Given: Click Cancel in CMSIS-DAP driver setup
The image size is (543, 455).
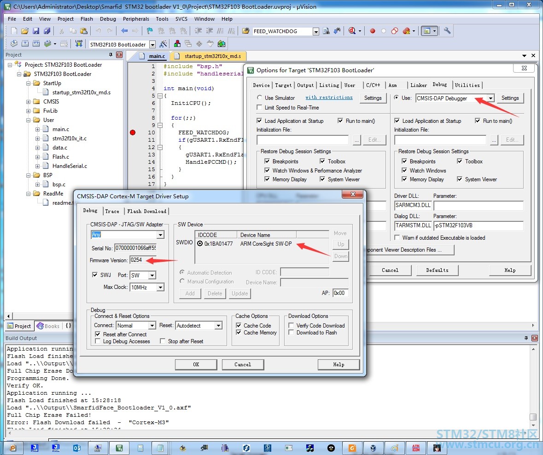Looking at the screenshot, I should pyautogui.click(x=243, y=364).
